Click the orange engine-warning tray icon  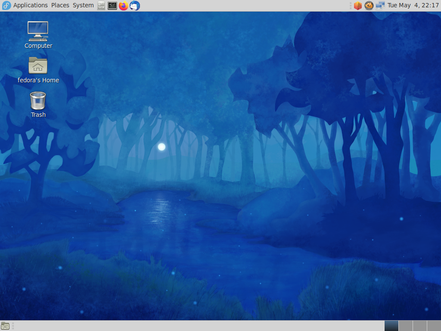pos(369,6)
